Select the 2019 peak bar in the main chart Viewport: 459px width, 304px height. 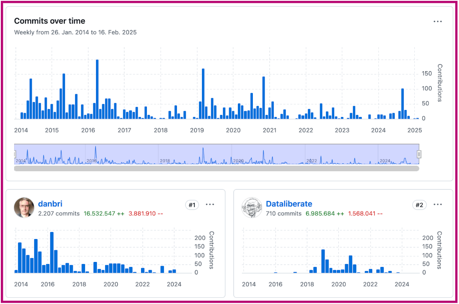[x=203, y=94]
